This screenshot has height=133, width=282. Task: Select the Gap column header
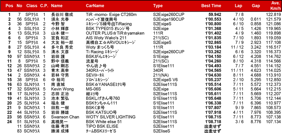(256, 6)
